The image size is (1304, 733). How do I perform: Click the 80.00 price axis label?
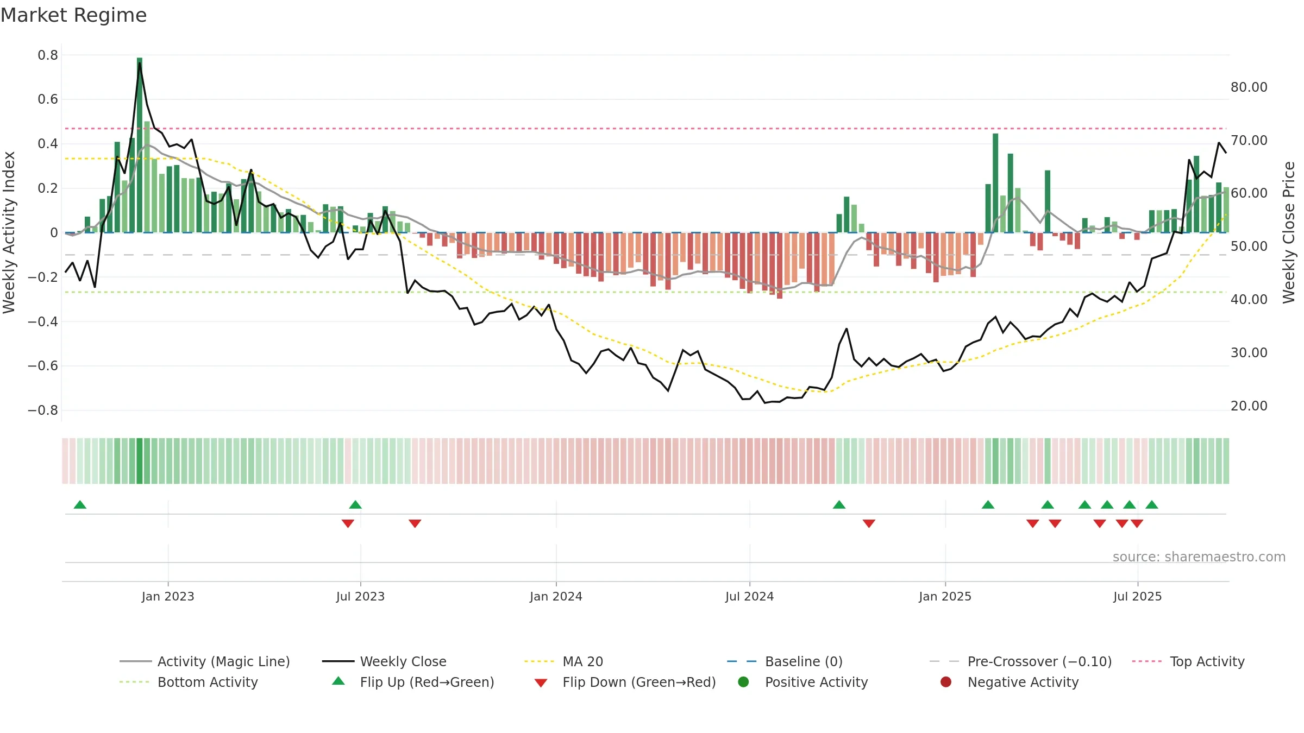[1249, 87]
